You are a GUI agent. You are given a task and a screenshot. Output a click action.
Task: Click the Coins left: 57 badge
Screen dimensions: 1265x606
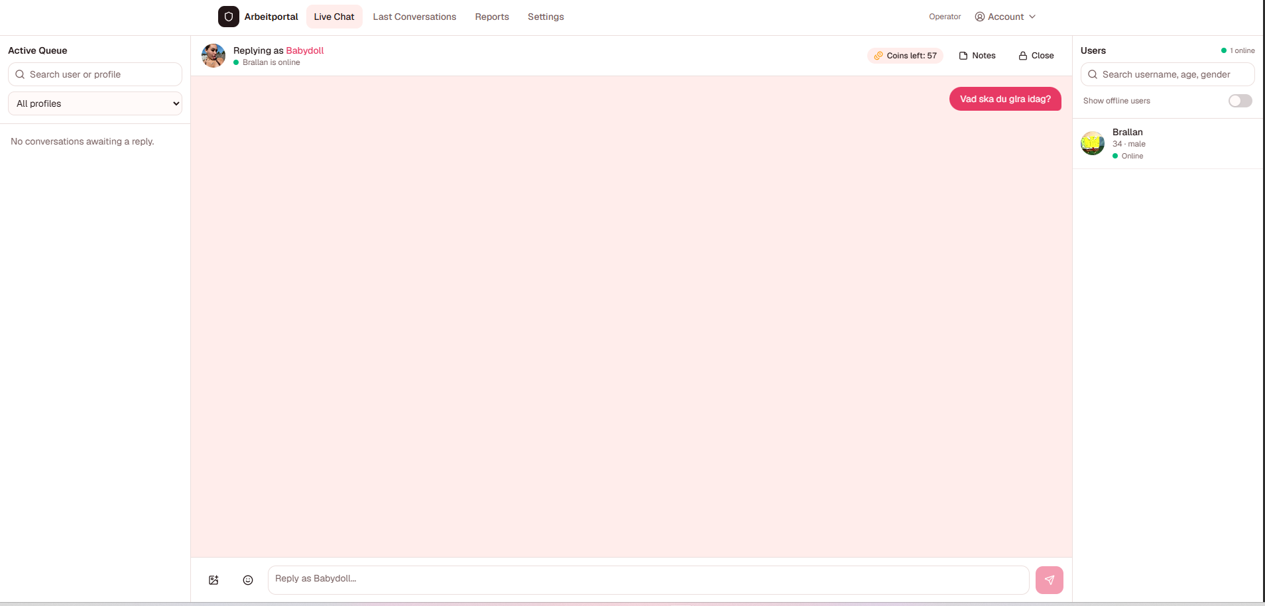[905, 56]
